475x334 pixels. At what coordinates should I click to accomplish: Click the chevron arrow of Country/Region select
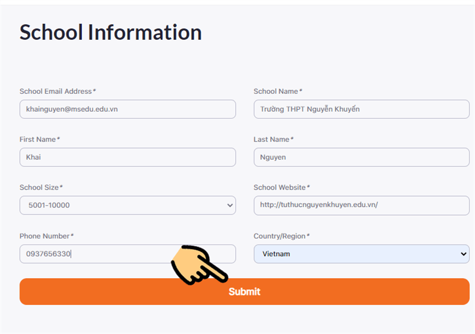464,254
